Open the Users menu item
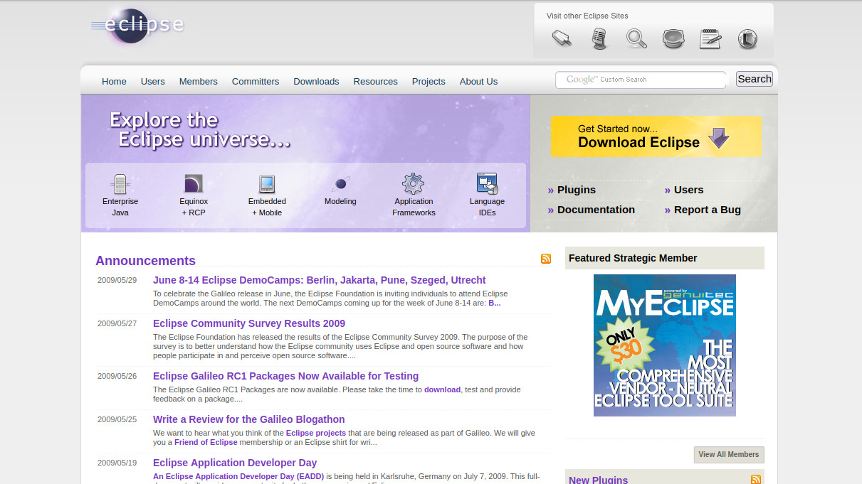This screenshot has width=862, height=484. click(153, 81)
